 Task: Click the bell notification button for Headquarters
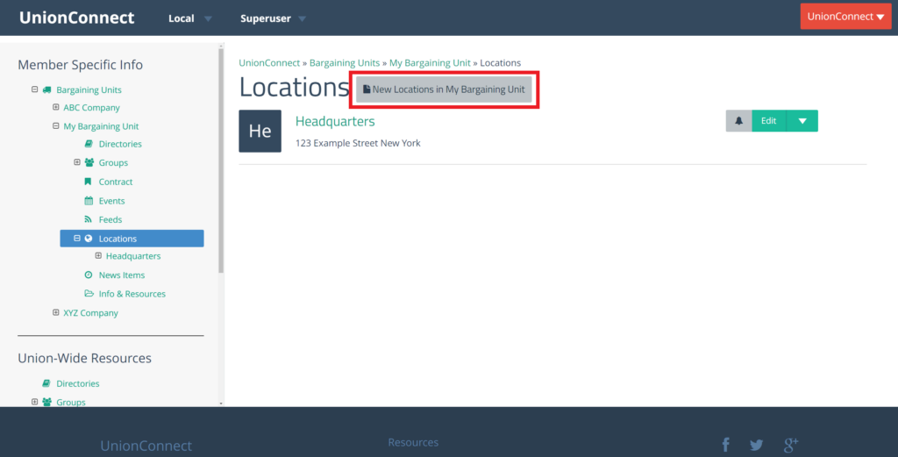pos(738,121)
